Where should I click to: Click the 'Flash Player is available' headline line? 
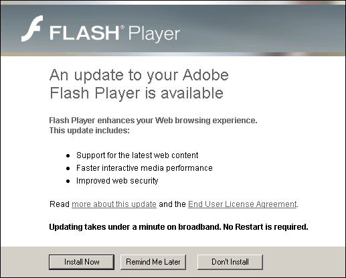pyautogui.click(x=137, y=93)
